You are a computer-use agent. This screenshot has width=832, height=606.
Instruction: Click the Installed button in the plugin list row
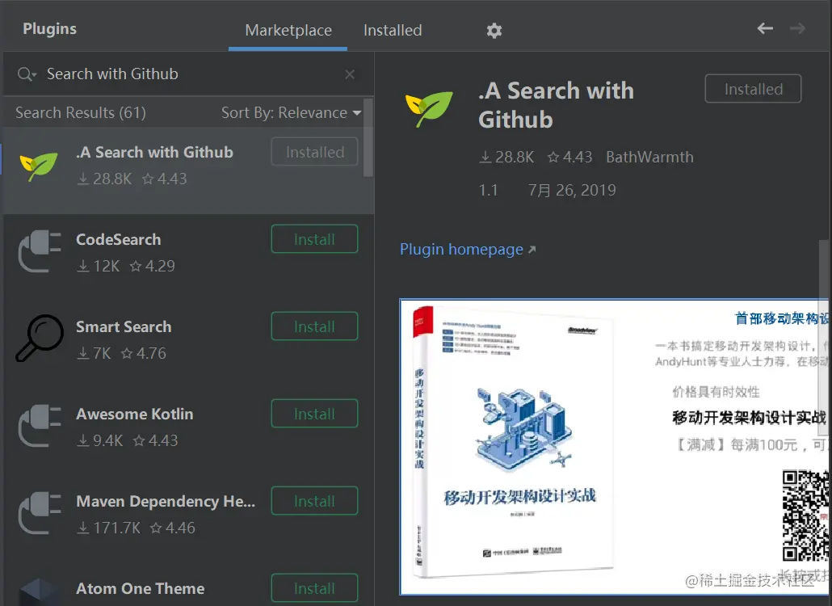(315, 152)
